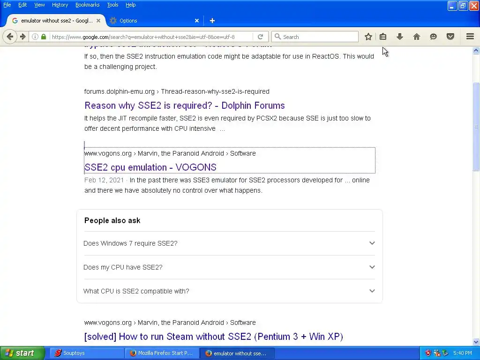Click the vertical scrollbar thumb
This screenshot has width=480, height=360.
click(x=476, y=127)
